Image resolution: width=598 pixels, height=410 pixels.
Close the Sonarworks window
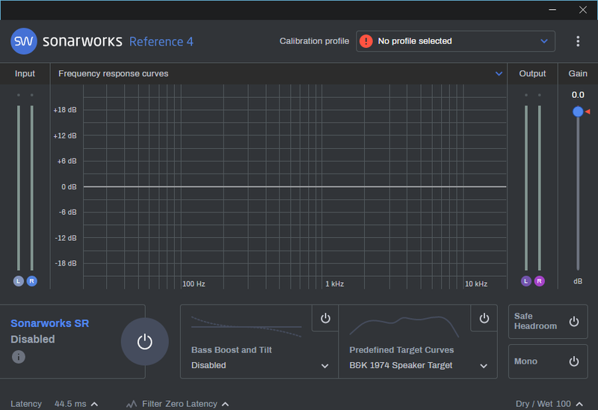point(583,10)
